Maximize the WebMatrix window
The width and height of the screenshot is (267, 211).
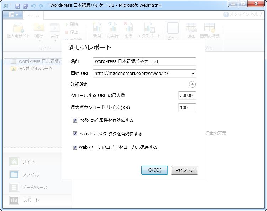pyautogui.click(x=243, y=4)
